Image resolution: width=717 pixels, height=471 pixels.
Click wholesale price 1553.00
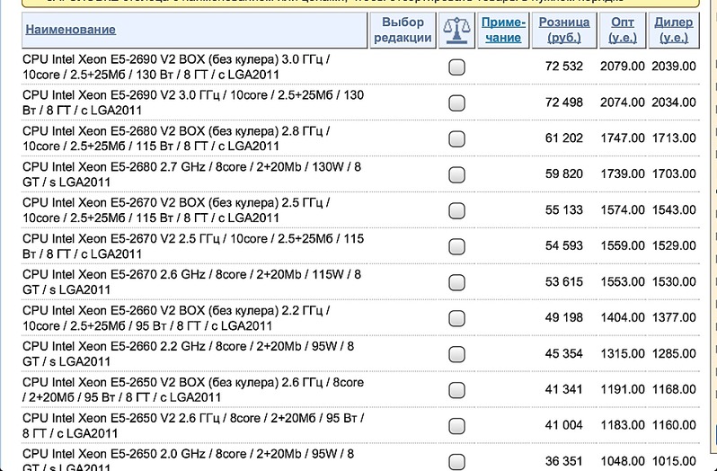tap(623, 281)
